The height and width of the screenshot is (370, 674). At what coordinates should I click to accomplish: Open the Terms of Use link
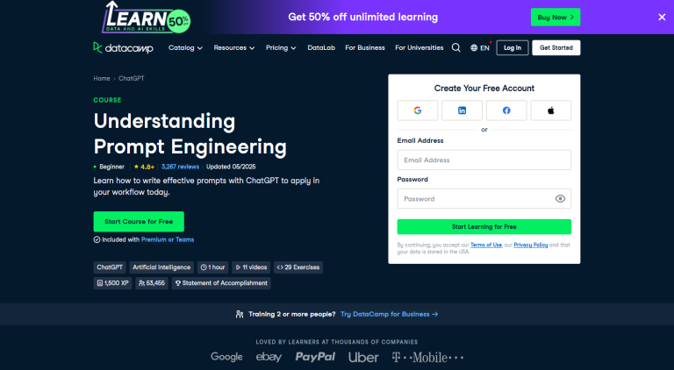pyautogui.click(x=486, y=245)
